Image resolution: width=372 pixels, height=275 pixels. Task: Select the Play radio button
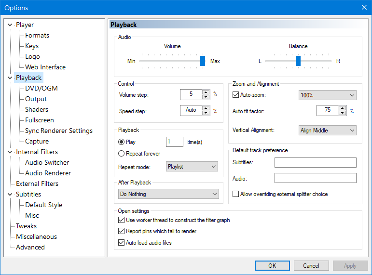point(121,142)
